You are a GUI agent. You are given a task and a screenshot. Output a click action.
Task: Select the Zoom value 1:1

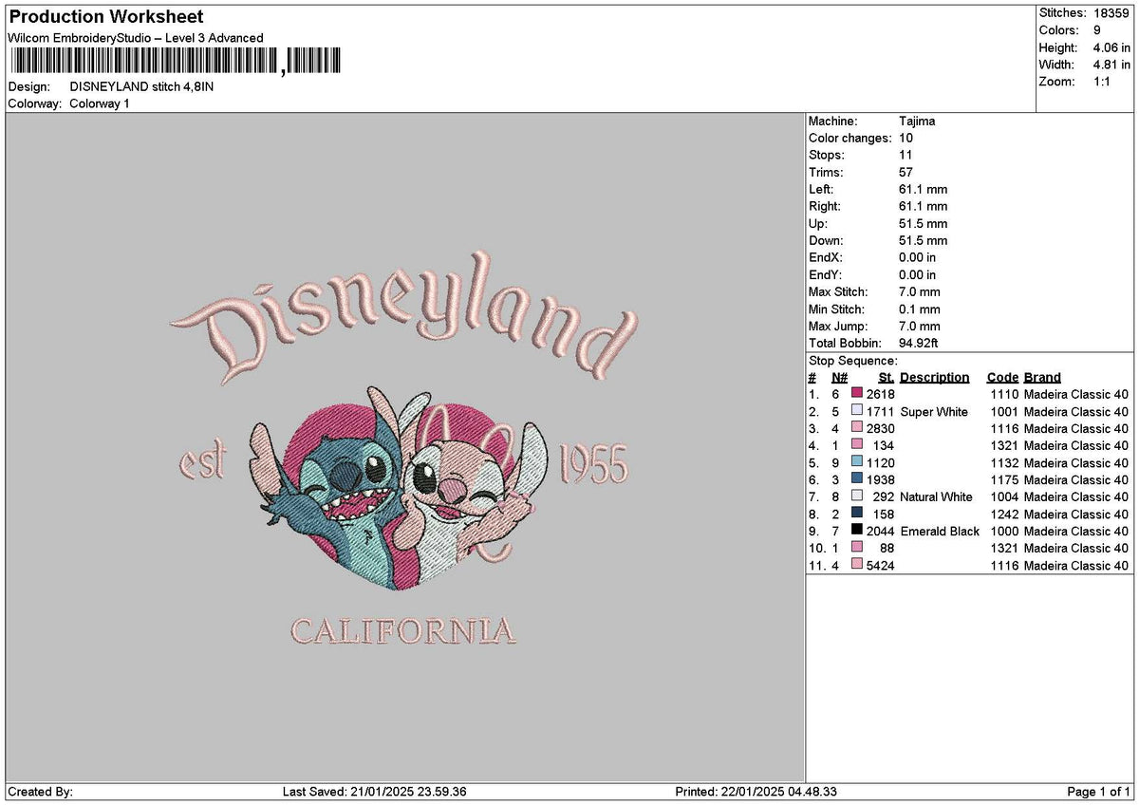point(1104,82)
